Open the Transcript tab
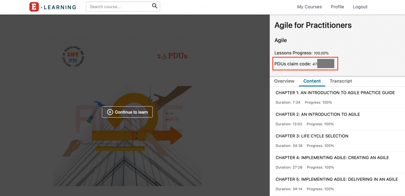The width and height of the screenshot is (405, 196). (341, 81)
